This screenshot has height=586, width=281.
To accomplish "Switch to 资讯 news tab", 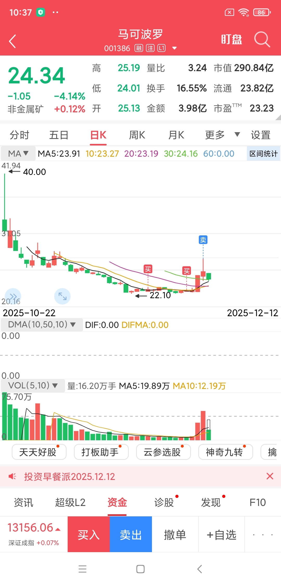I will click(23, 502).
